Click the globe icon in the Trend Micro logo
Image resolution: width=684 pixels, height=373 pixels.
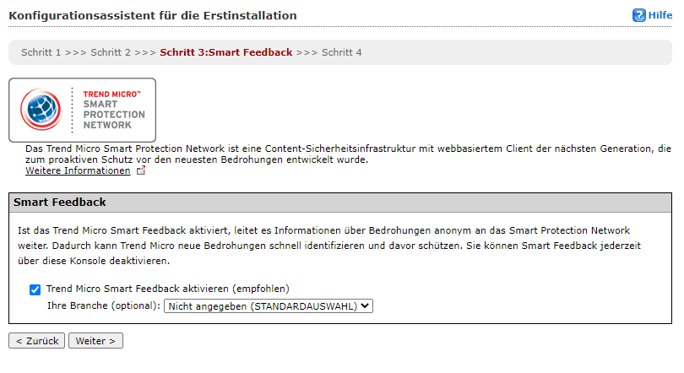[41, 110]
